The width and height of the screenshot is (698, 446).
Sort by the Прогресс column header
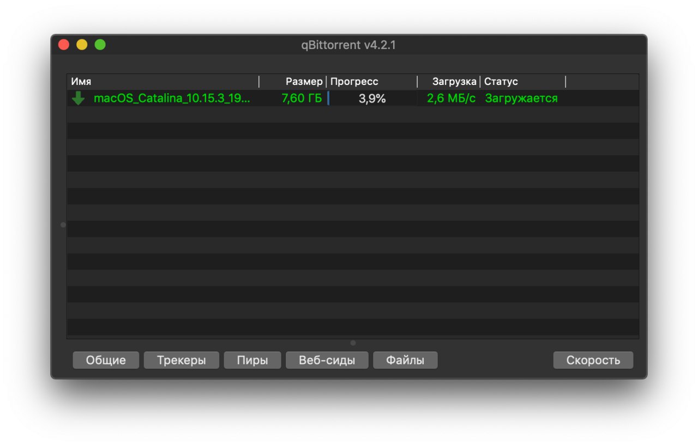point(372,82)
